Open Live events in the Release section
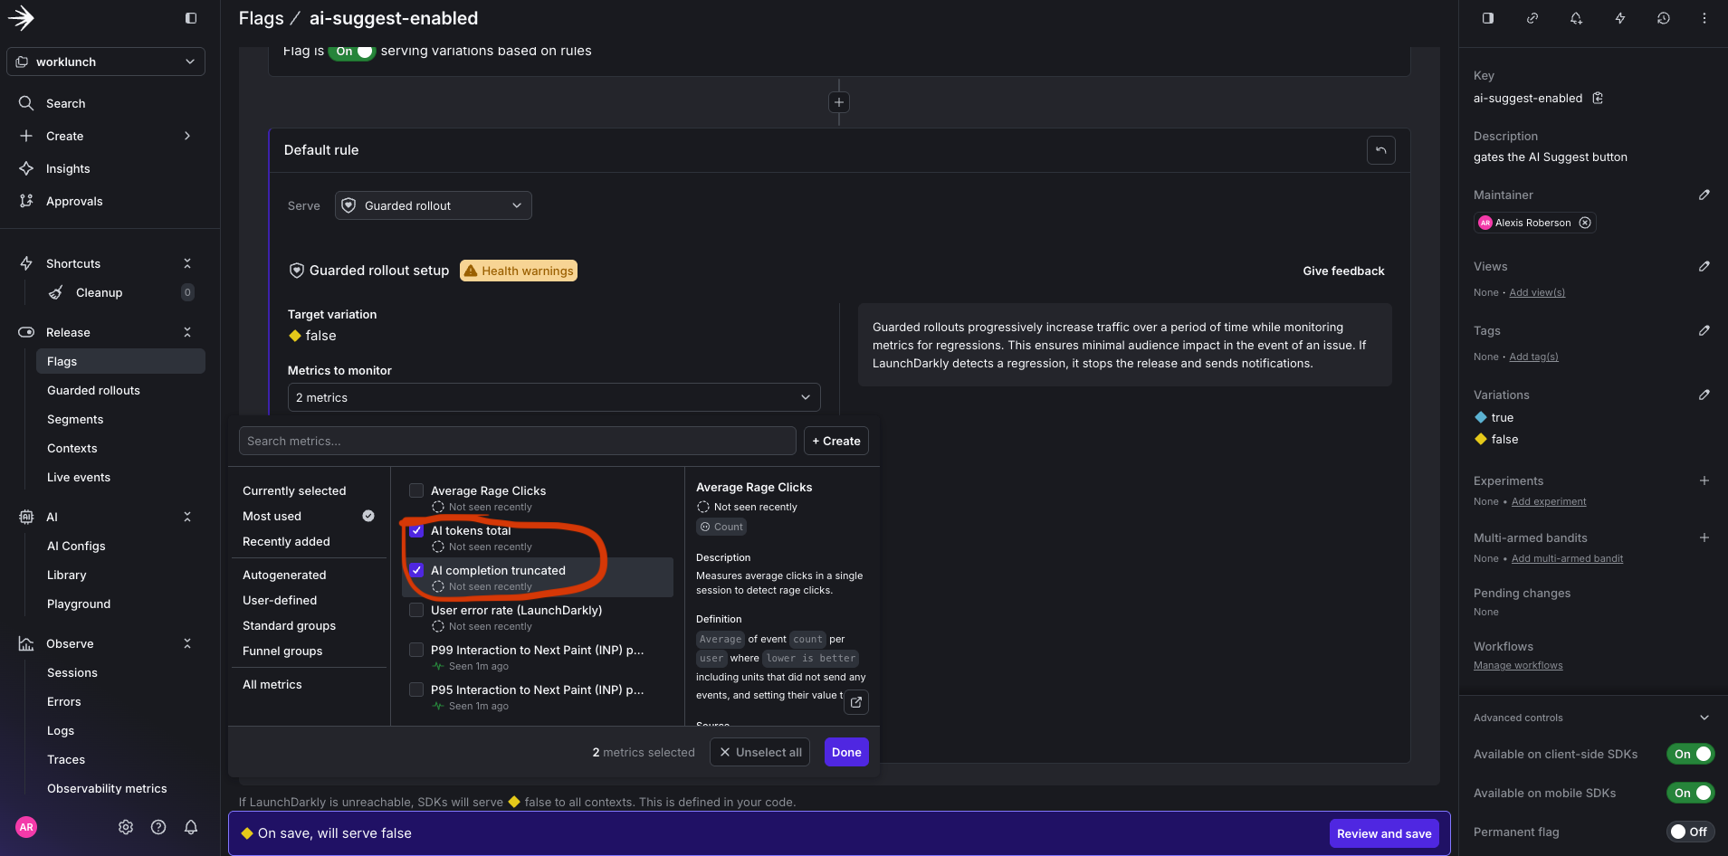The height and width of the screenshot is (856, 1728). (79, 477)
